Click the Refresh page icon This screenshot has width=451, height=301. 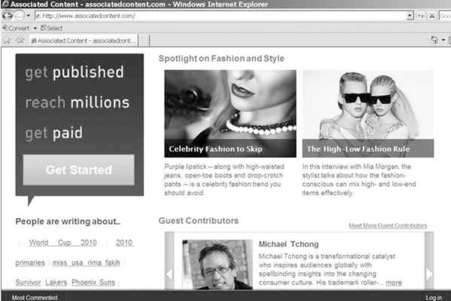421,16
